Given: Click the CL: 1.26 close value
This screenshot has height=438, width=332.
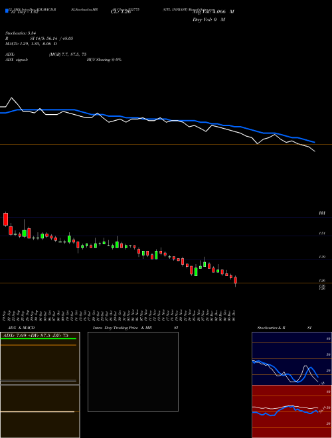Looking at the screenshot, I should [x=121, y=12].
